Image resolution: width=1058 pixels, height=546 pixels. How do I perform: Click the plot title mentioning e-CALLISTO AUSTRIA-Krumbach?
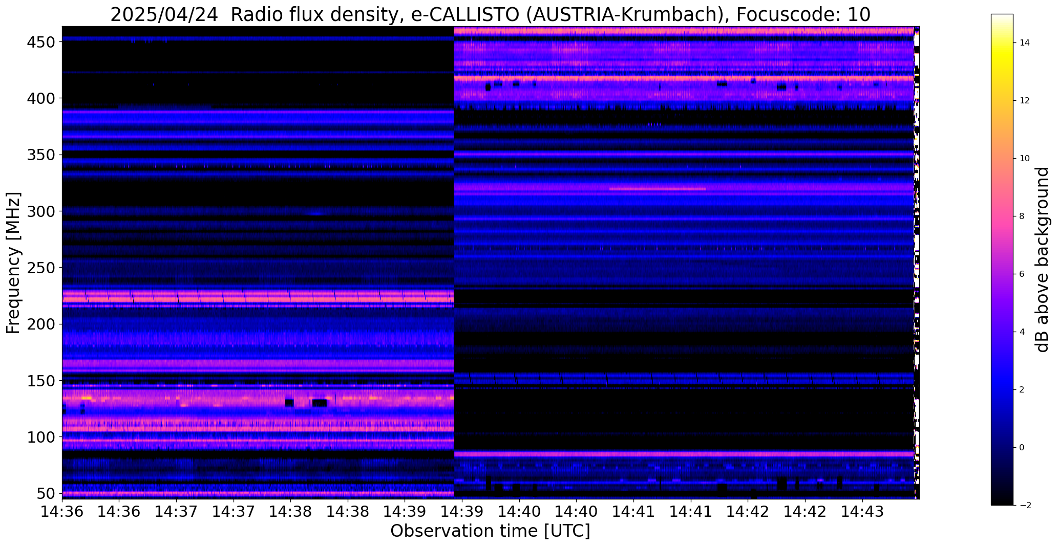click(x=490, y=14)
